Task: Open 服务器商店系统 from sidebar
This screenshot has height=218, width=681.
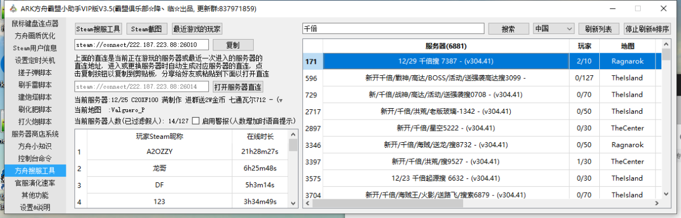Action: pos(35,134)
